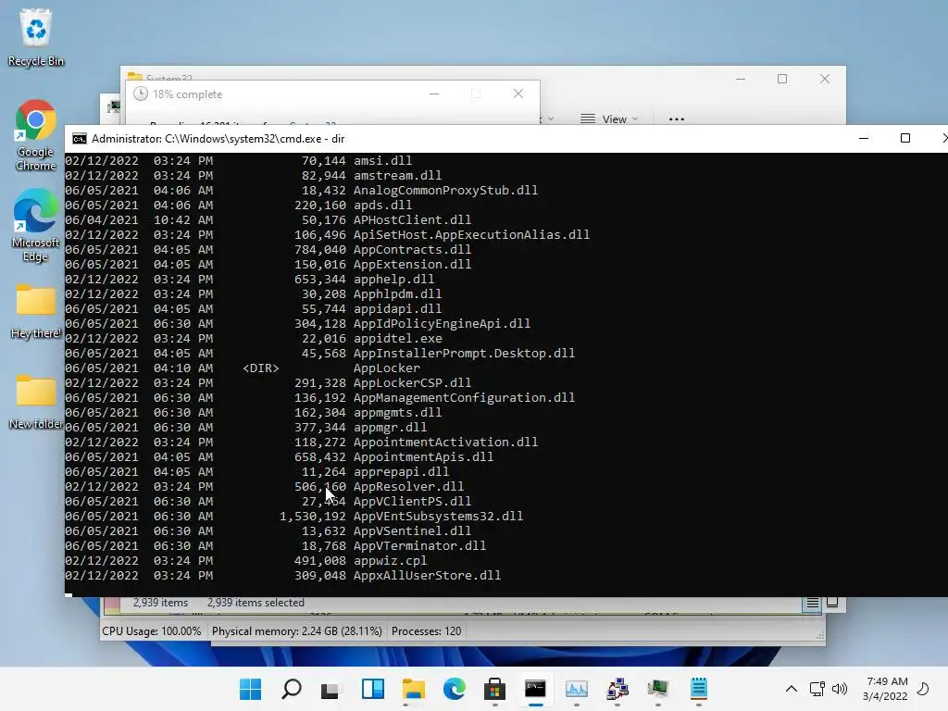Open the network status tray icon

pyautogui.click(x=817, y=689)
